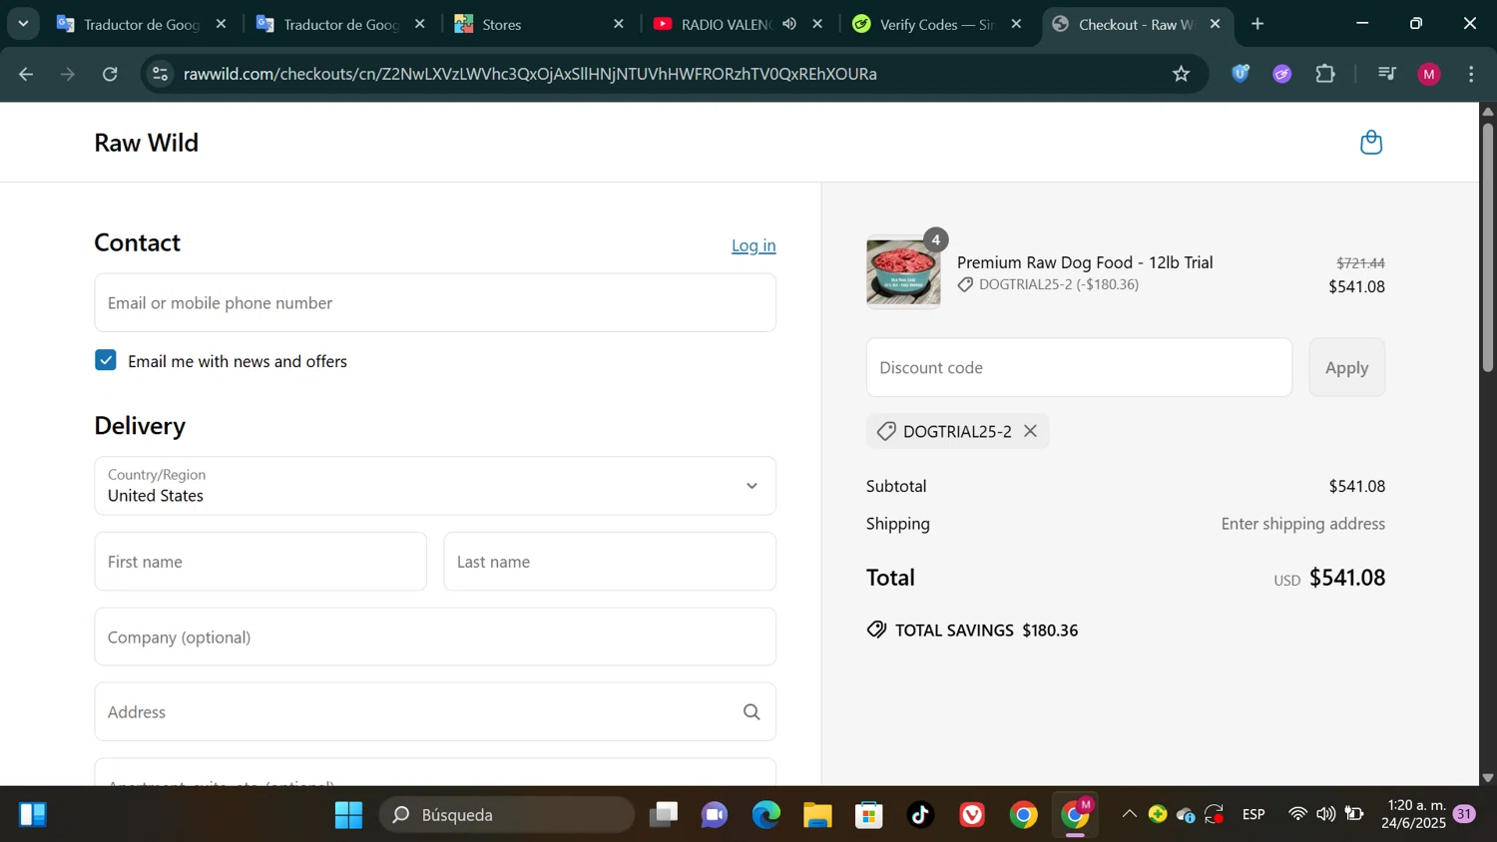
Task: Switch to second Traductor de Google tab
Action: 338,24
